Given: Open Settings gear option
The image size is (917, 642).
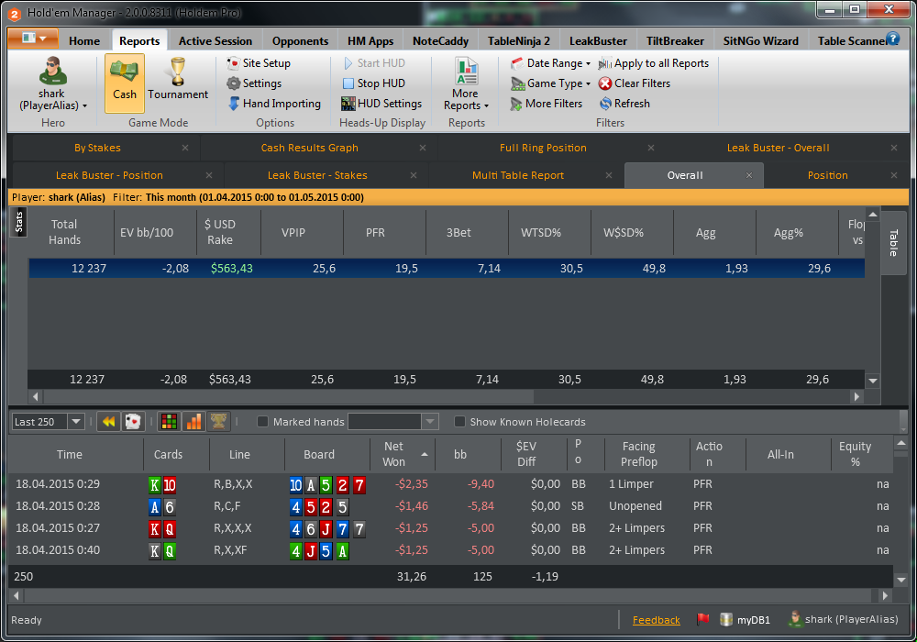Looking at the screenshot, I should pyautogui.click(x=254, y=83).
